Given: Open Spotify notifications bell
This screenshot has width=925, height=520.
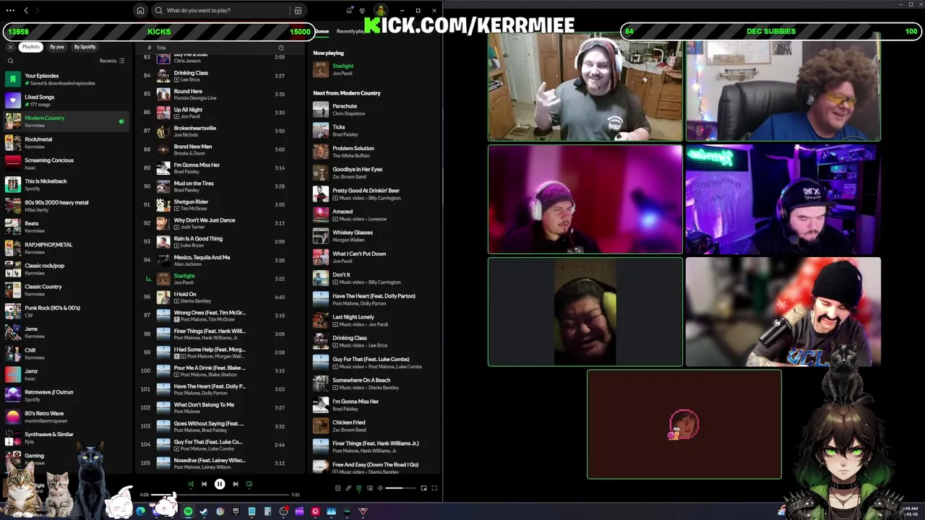Looking at the screenshot, I should coord(350,10).
